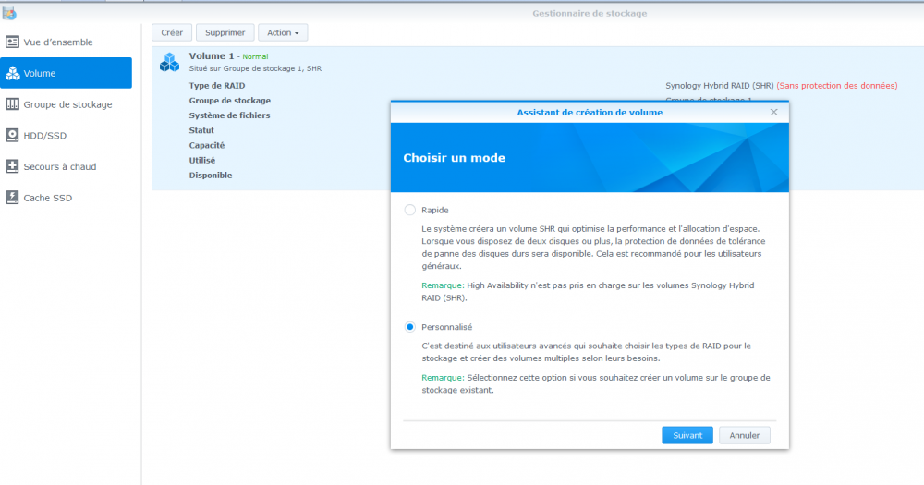
Task: Click the Type de RAID label
Action: tap(217, 85)
